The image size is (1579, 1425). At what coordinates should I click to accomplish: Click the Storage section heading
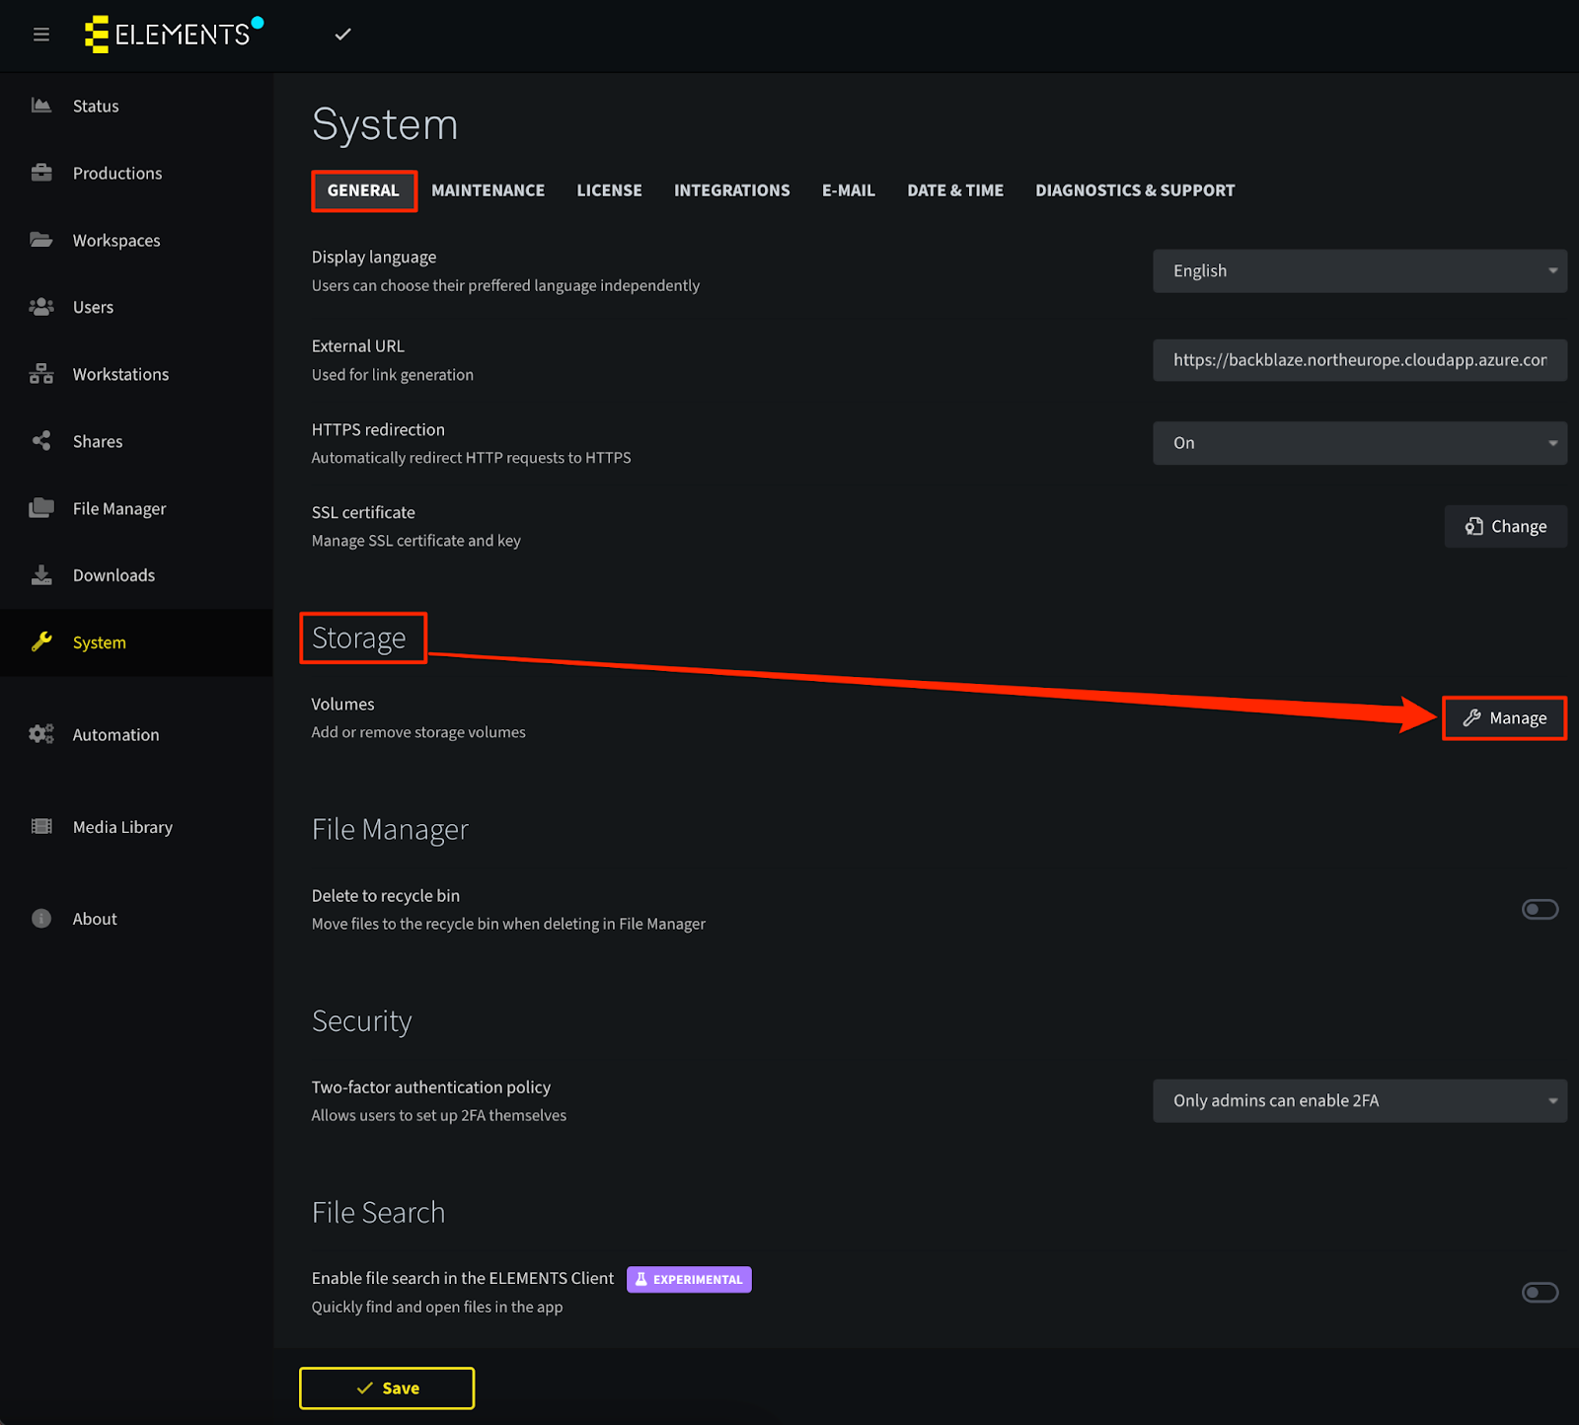[x=359, y=638]
